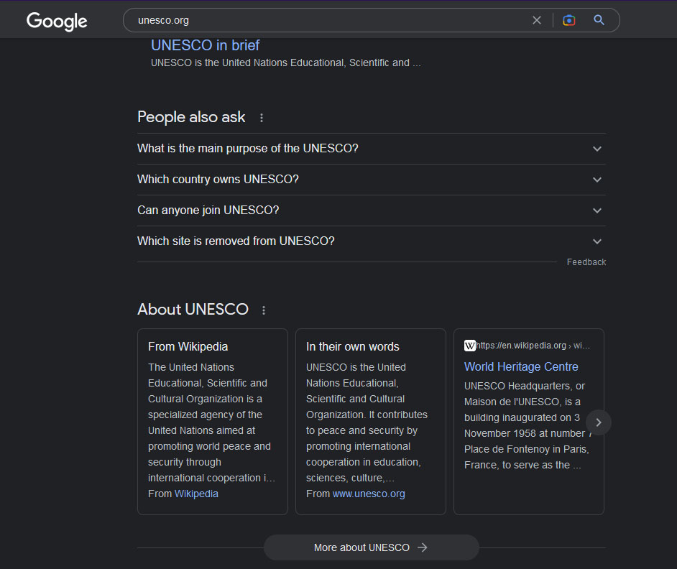Open the World Heritage Centre link
Image resolution: width=677 pixels, height=569 pixels.
pyautogui.click(x=521, y=366)
